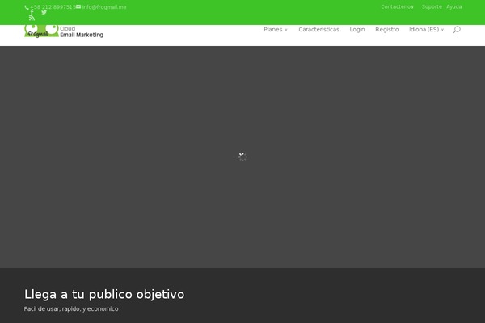Click the Cloud Email Marketing tagline
The height and width of the screenshot is (323, 485).
(82, 31)
